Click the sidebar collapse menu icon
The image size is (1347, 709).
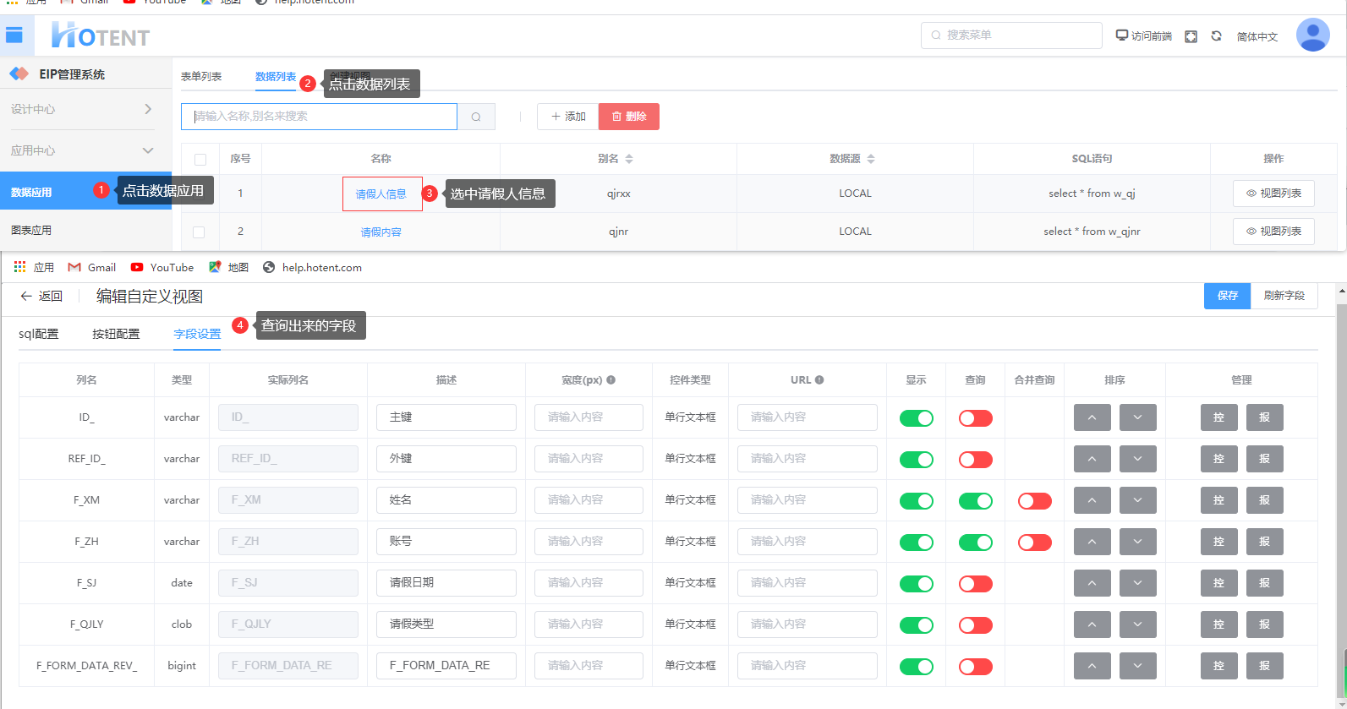pos(14,35)
